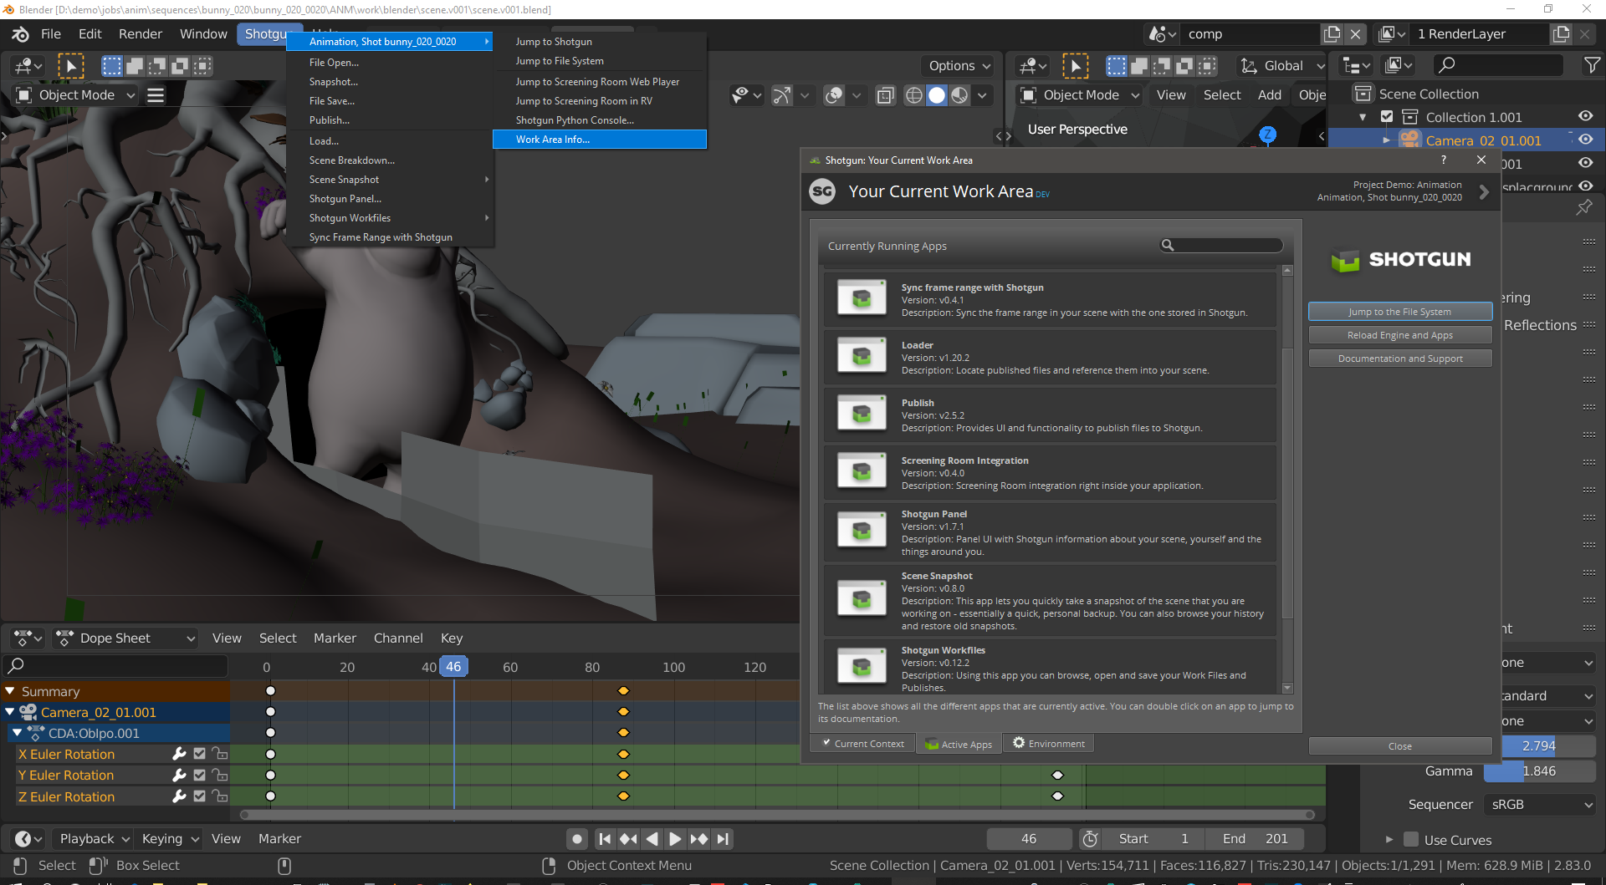Screen dimensions: 1606x885
Task: Click the Scene Collection icon in outliner
Action: coord(1363,94)
